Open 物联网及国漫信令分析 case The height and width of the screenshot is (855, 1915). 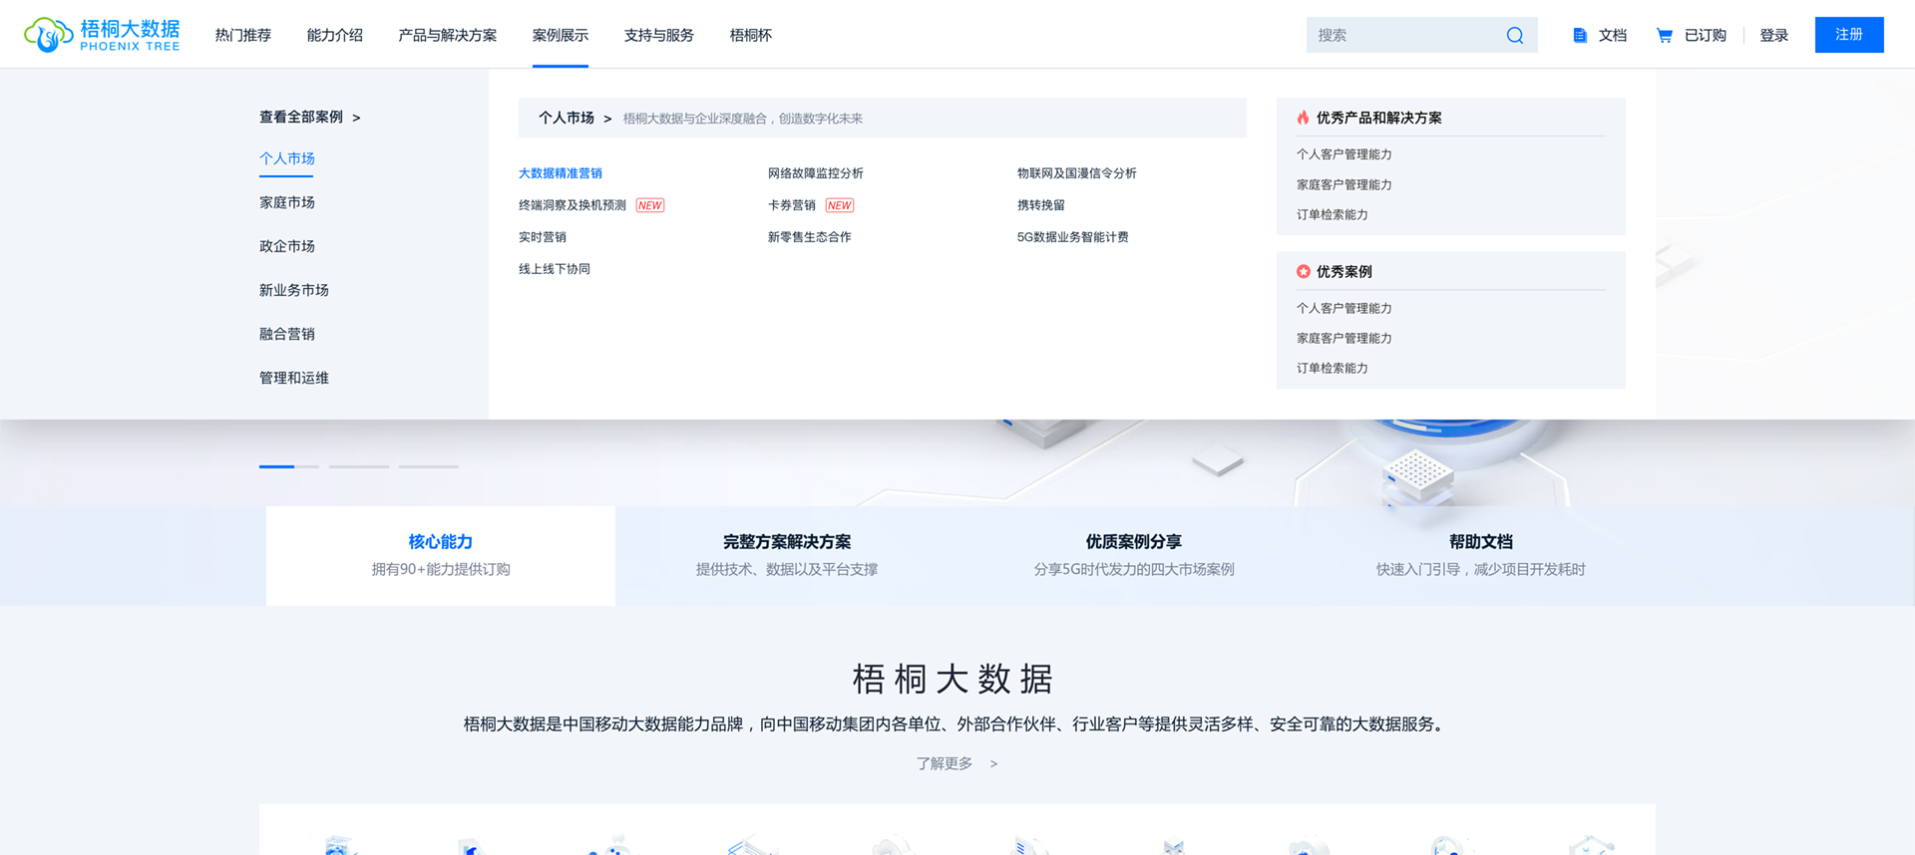click(x=1077, y=173)
